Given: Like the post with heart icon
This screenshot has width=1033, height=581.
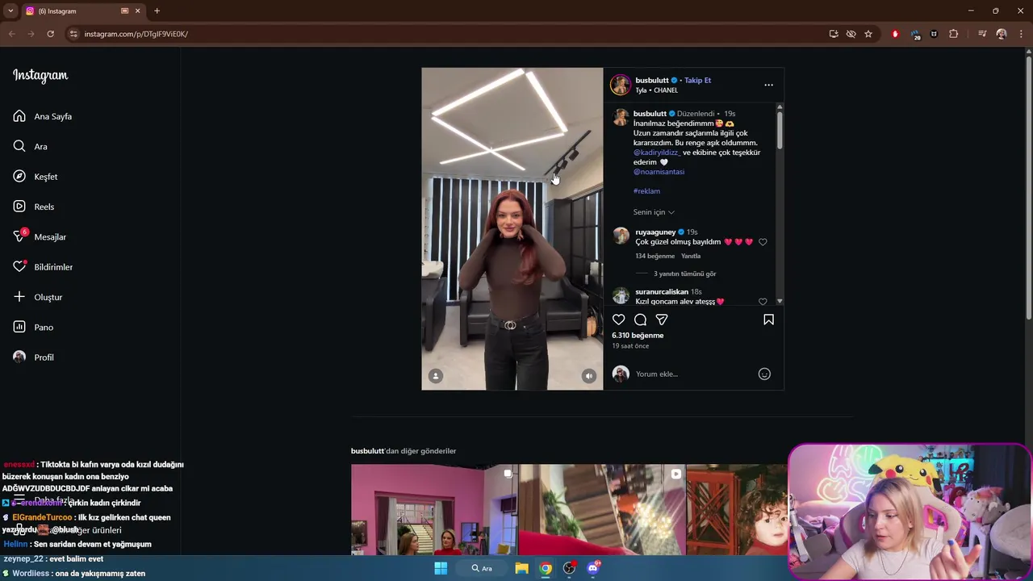Looking at the screenshot, I should pos(618,320).
